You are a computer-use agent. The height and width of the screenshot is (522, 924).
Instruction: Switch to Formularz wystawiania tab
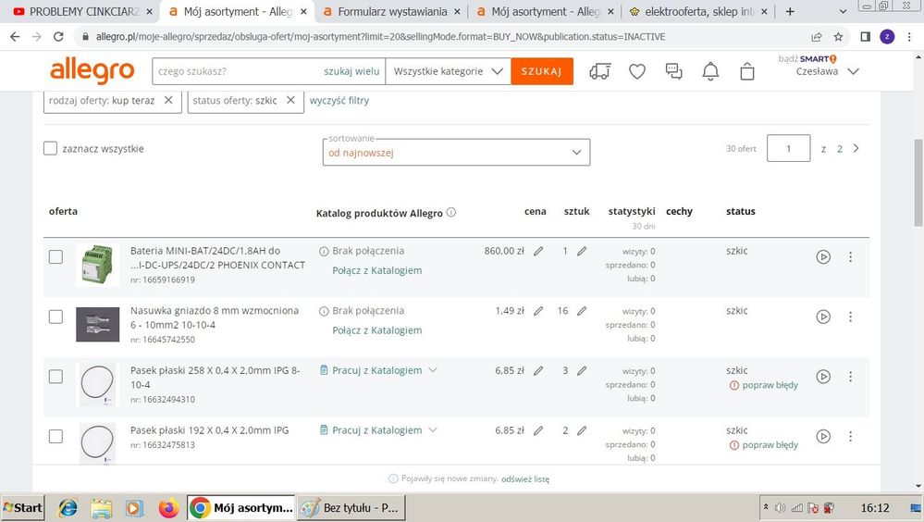tap(392, 11)
